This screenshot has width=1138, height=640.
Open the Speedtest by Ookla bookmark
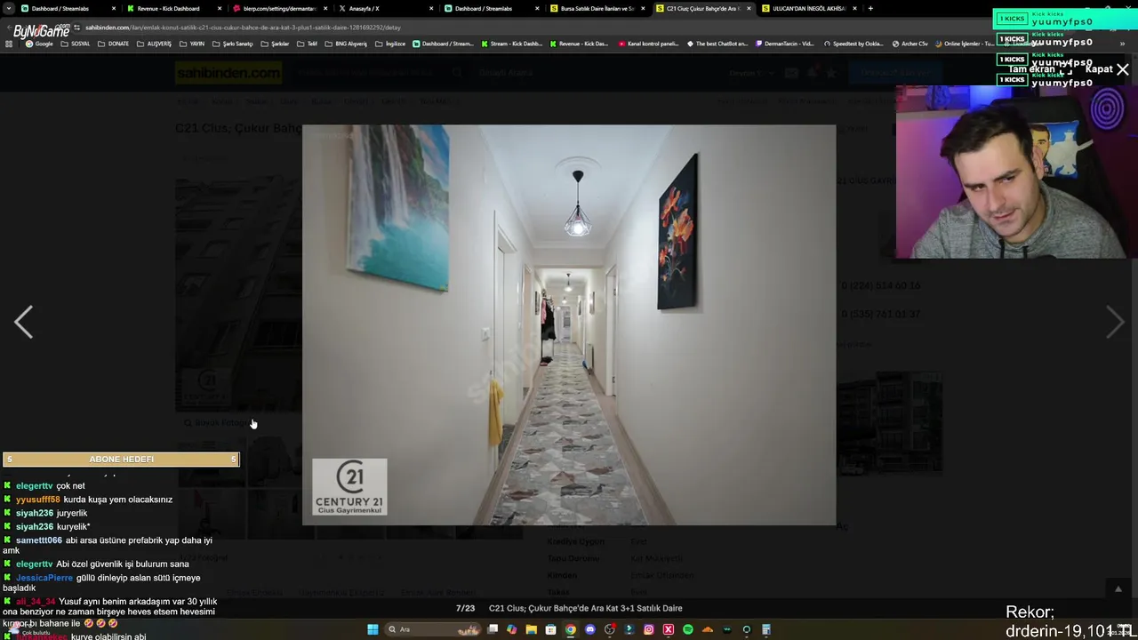pyautogui.click(x=853, y=44)
